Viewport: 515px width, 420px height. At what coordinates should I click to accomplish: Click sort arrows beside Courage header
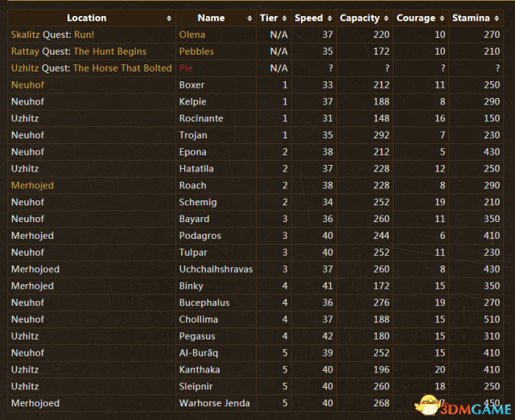[442, 19]
